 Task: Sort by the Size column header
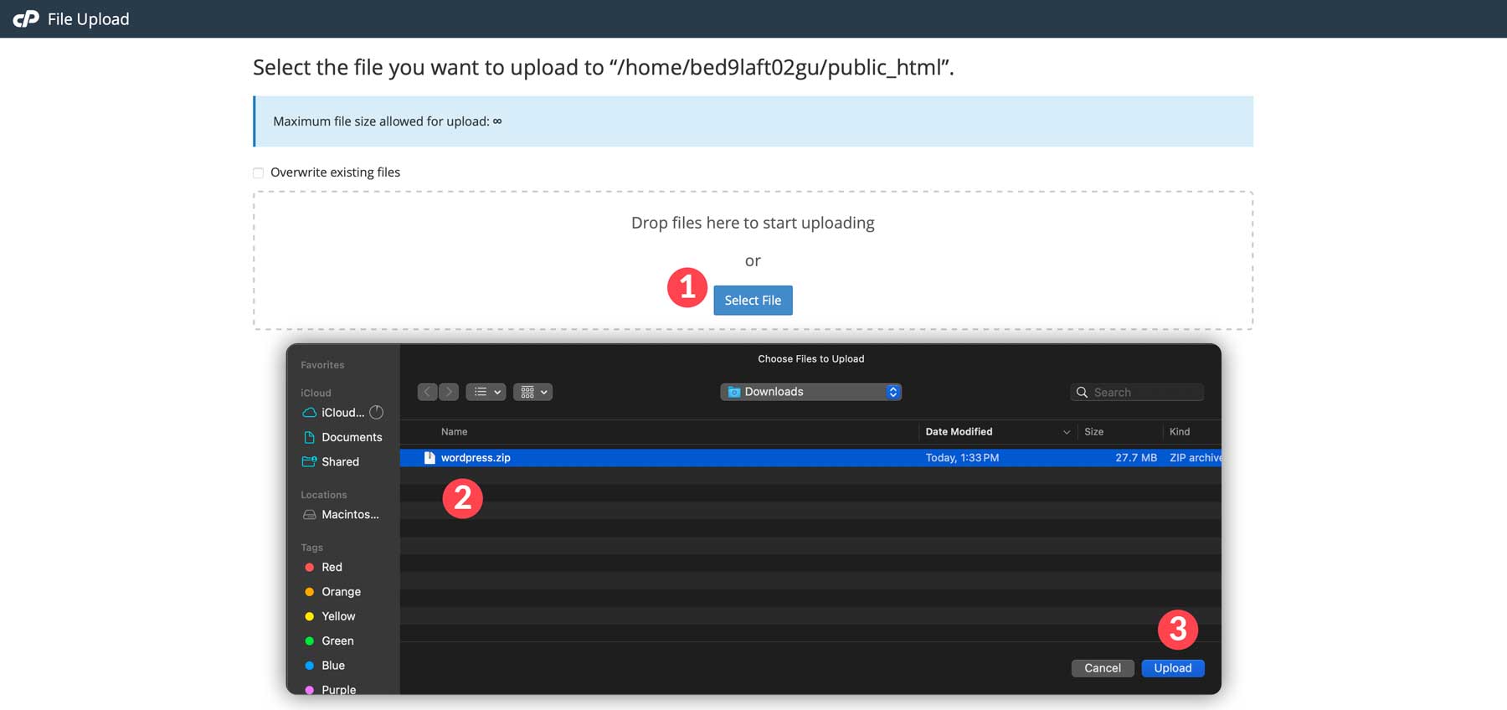(1093, 431)
